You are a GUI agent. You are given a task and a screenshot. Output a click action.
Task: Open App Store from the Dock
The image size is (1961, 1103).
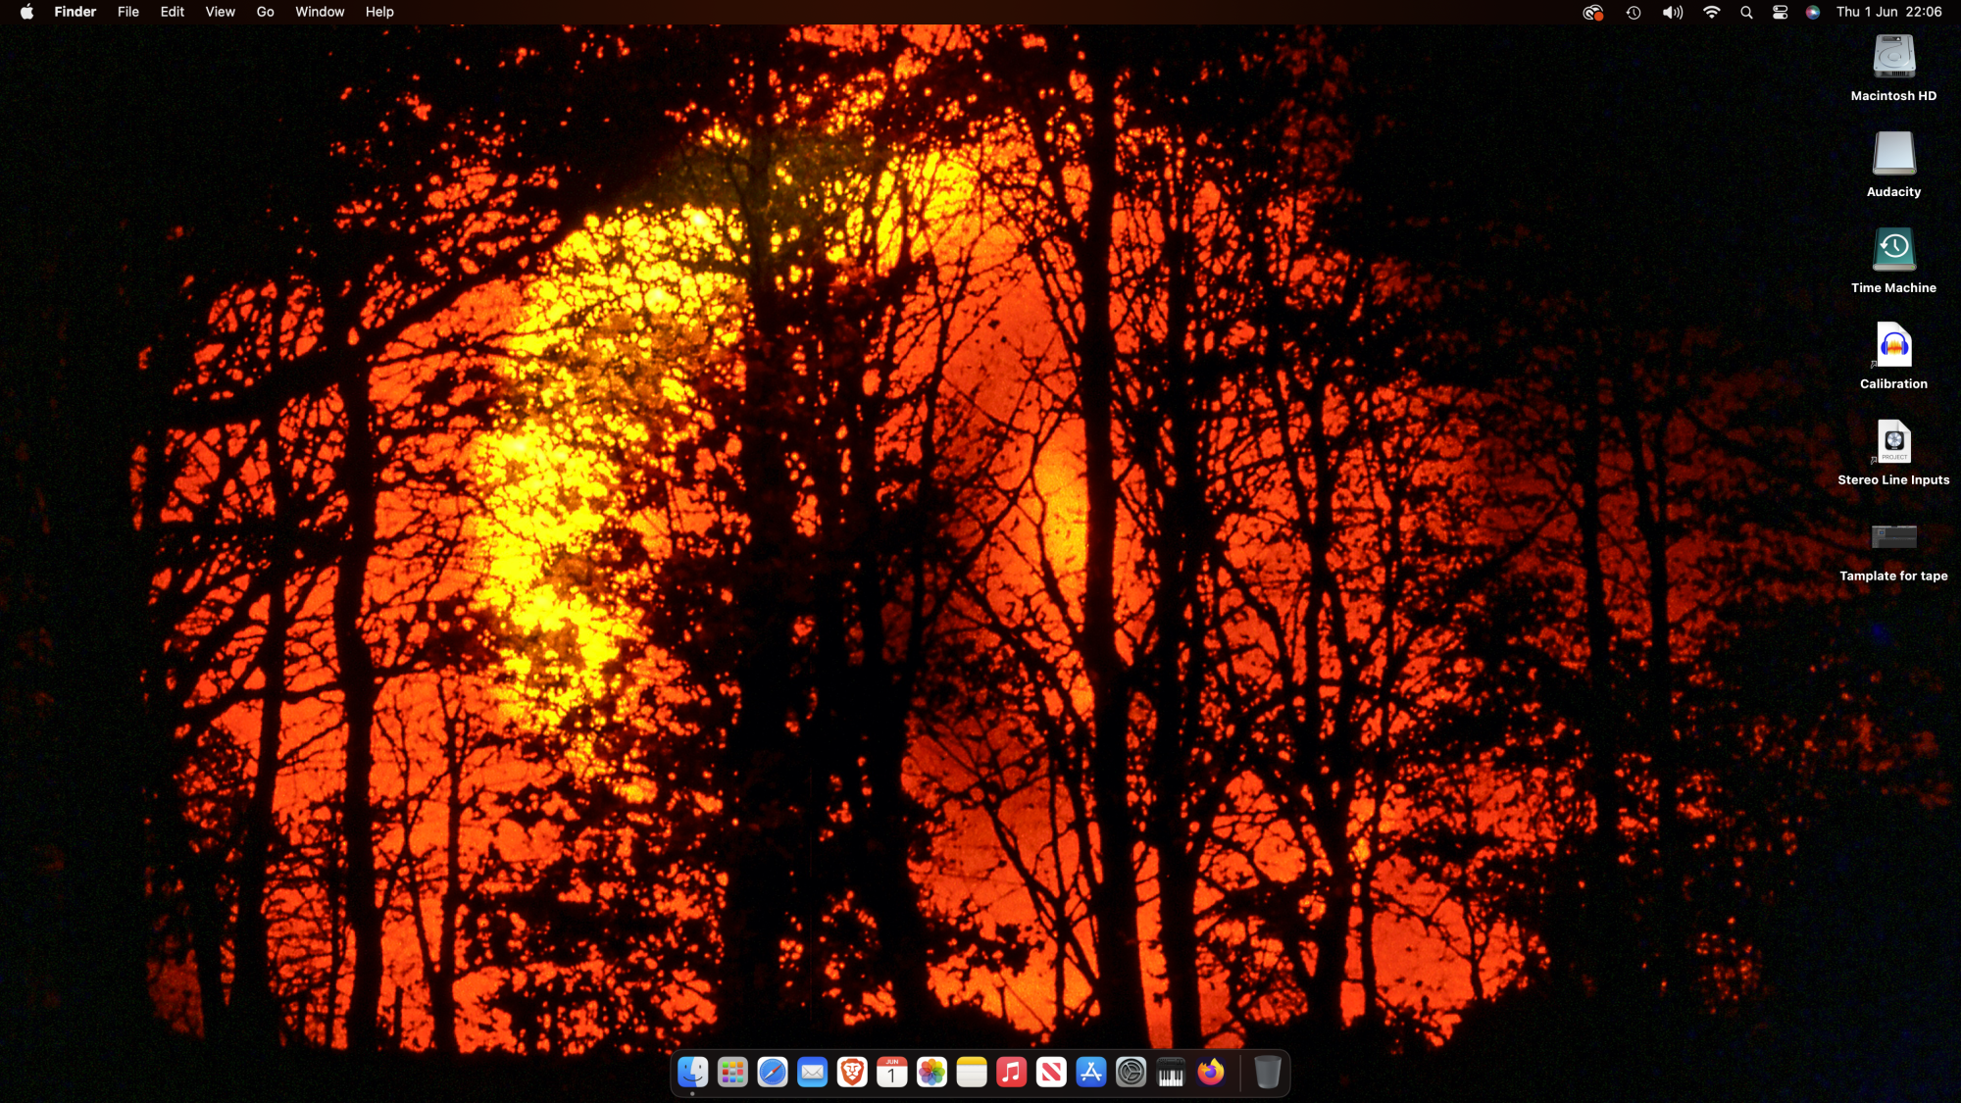[x=1091, y=1073]
